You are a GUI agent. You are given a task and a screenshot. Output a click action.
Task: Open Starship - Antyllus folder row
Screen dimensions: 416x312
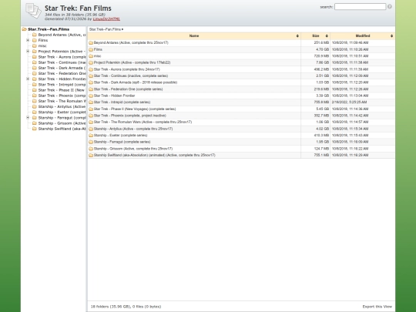(x=133, y=129)
